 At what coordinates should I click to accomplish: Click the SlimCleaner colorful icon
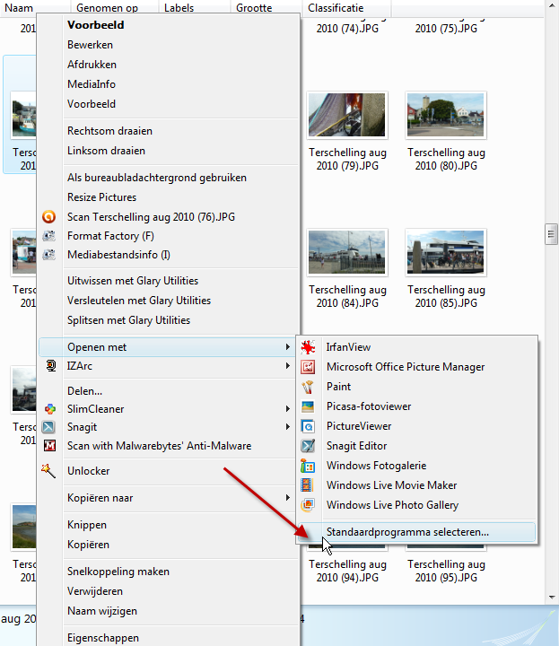point(50,409)
